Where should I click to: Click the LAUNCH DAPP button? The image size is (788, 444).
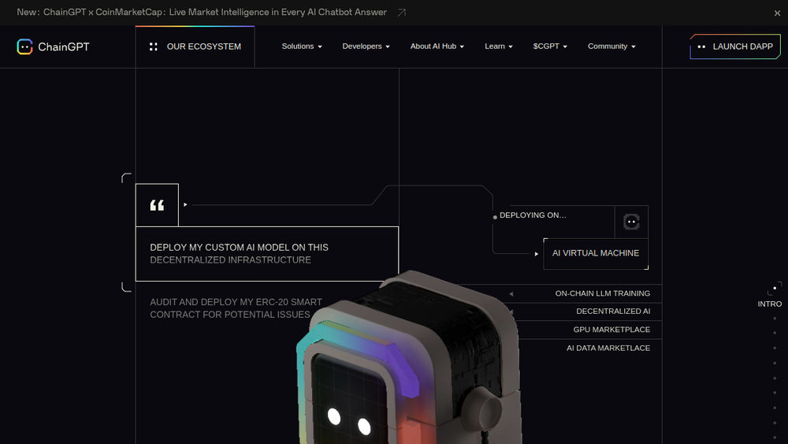pos(735,47)
